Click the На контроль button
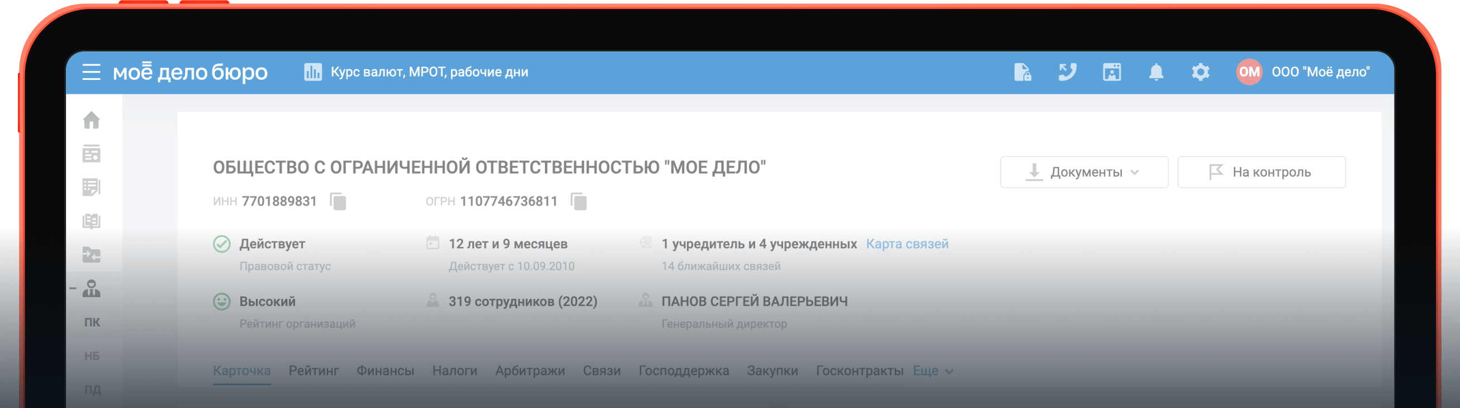 click(1261, 172)
